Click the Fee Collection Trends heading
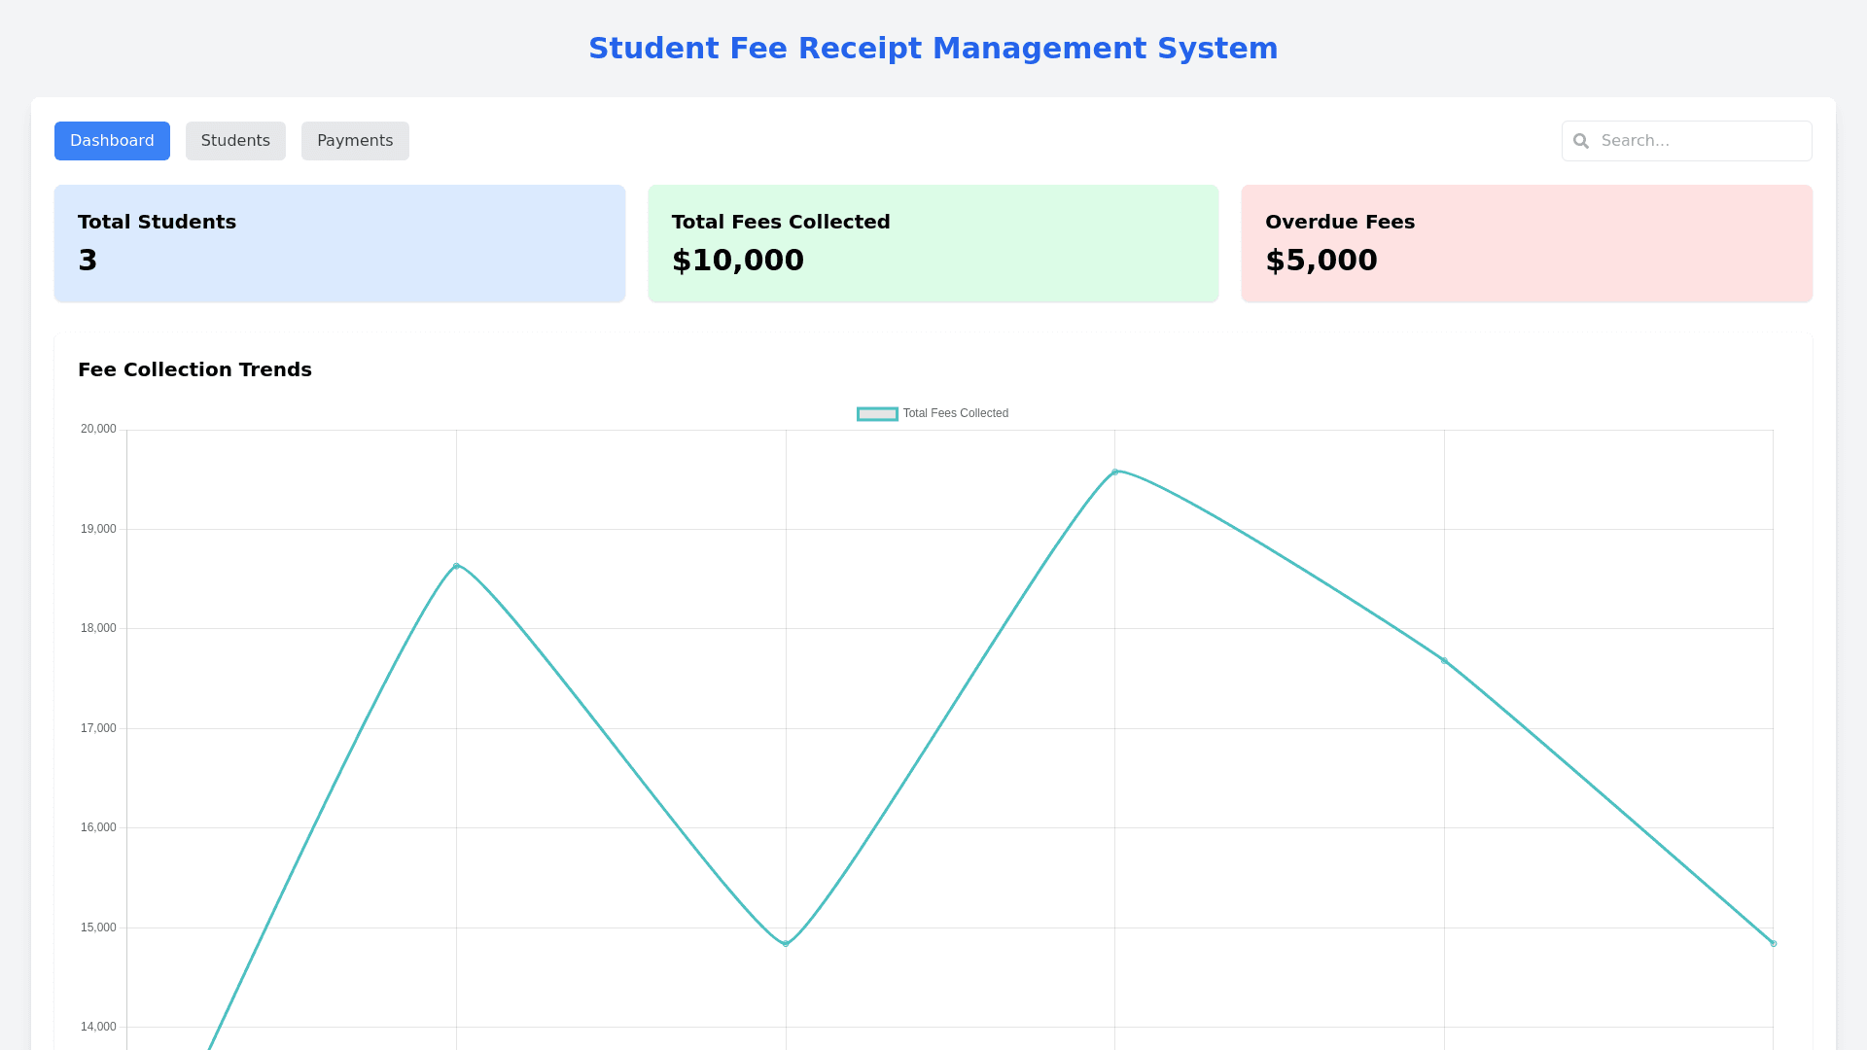Viewport: 1867px width, 1050px height. [194, 369]
